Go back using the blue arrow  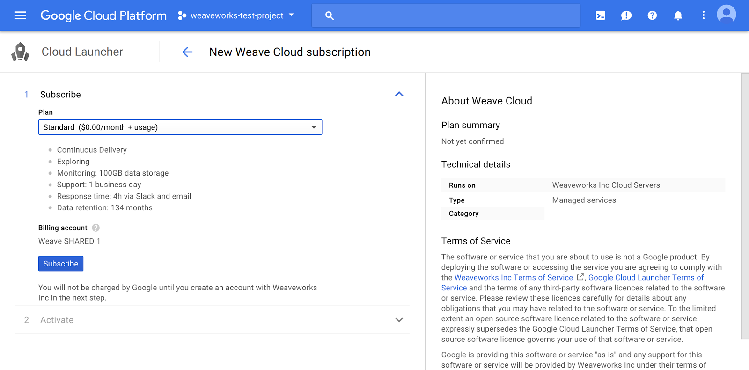point(187,52)
